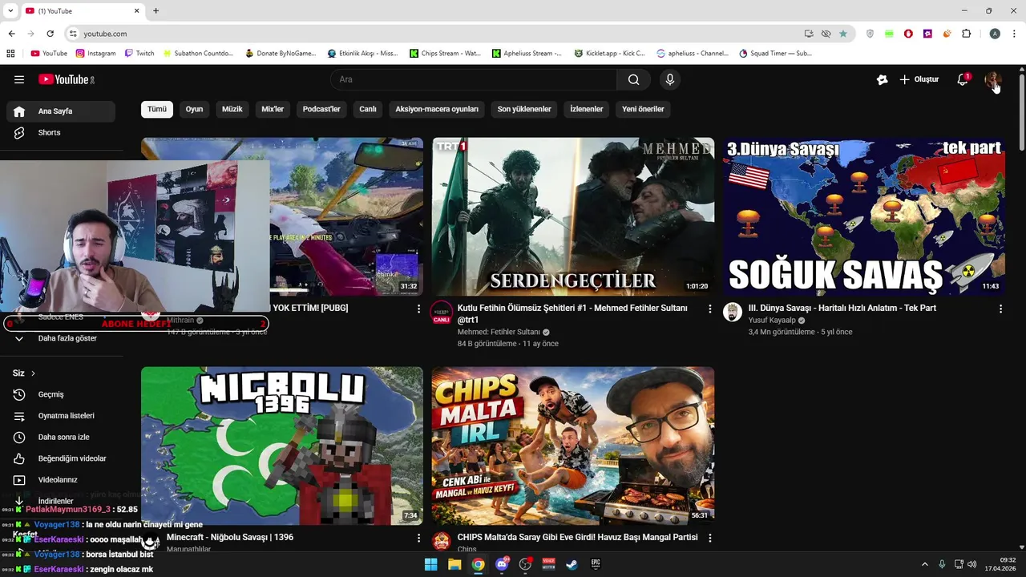Open the Windows Start menu
1026x577 pixels.
(x=430, y=564)
